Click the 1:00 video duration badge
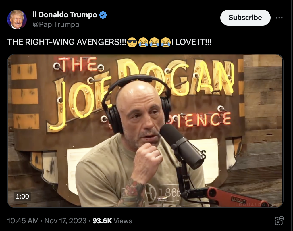The height and width of the screenshot is (231, 293). point(22,196)
